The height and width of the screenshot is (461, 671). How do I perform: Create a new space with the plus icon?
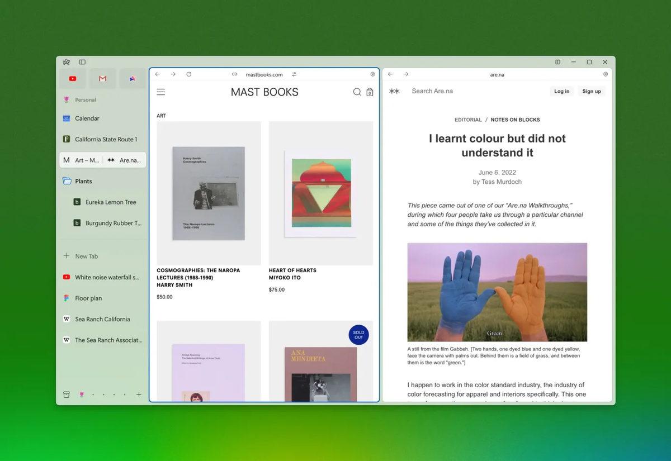click(139, 394)
